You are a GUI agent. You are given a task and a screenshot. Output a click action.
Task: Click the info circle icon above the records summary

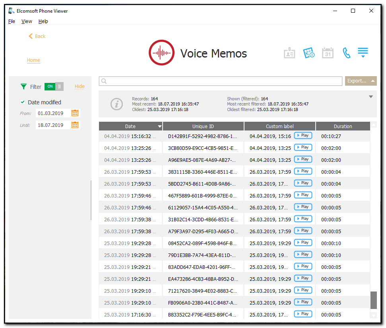116,104
